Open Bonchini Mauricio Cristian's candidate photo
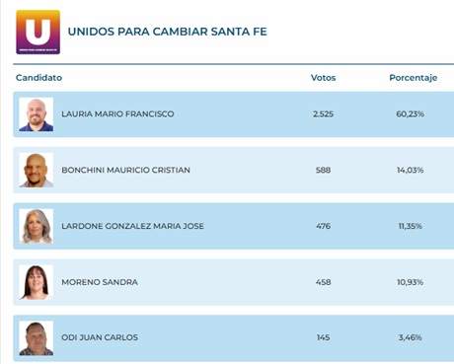This screenshot has width=454, height=364. [37, 171]
